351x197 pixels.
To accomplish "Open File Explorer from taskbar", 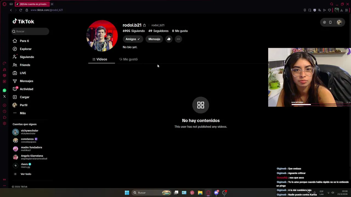I will click(200, 193).
